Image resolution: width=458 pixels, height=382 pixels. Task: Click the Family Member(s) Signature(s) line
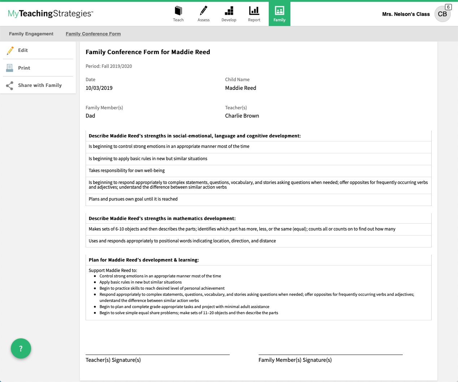[330, 354]
